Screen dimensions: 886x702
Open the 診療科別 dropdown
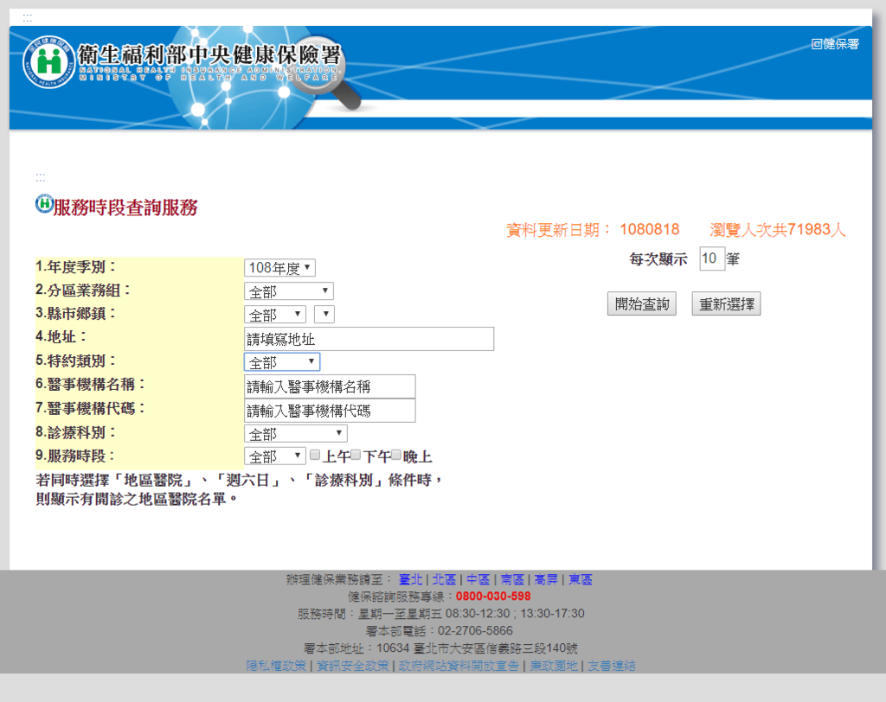tap(296, 434)
